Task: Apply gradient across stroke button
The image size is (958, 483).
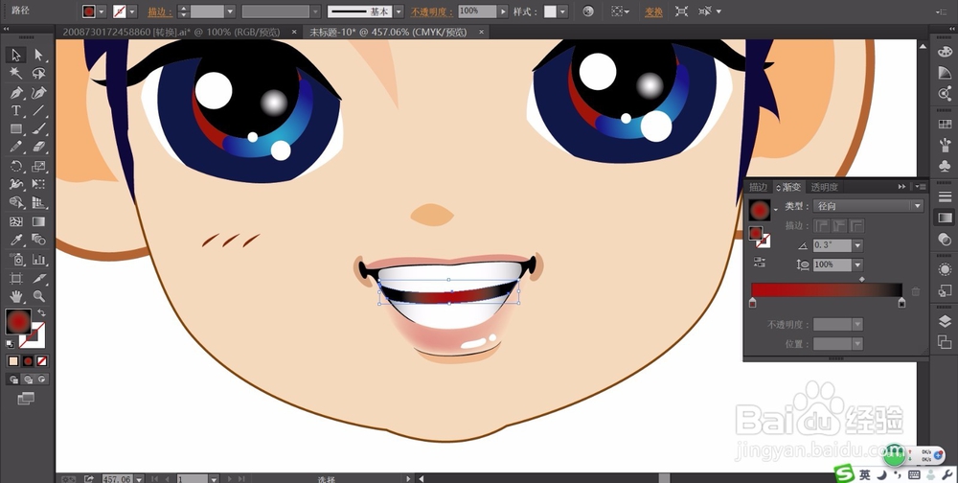Action: (857, 225)
